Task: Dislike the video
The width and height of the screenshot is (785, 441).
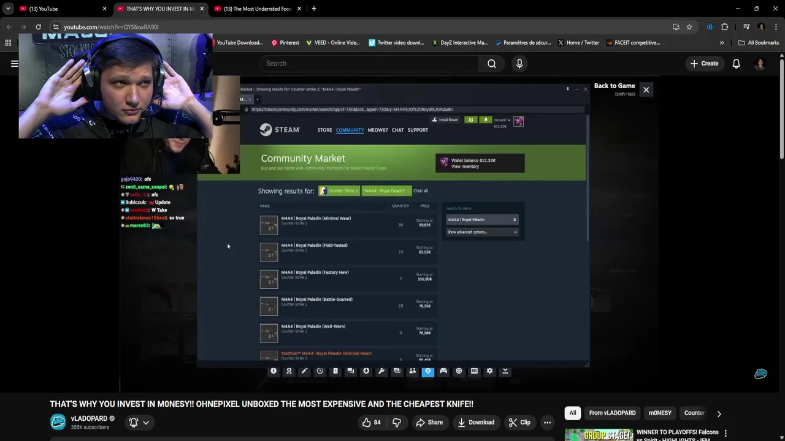Action: click(x=397, y=423)
